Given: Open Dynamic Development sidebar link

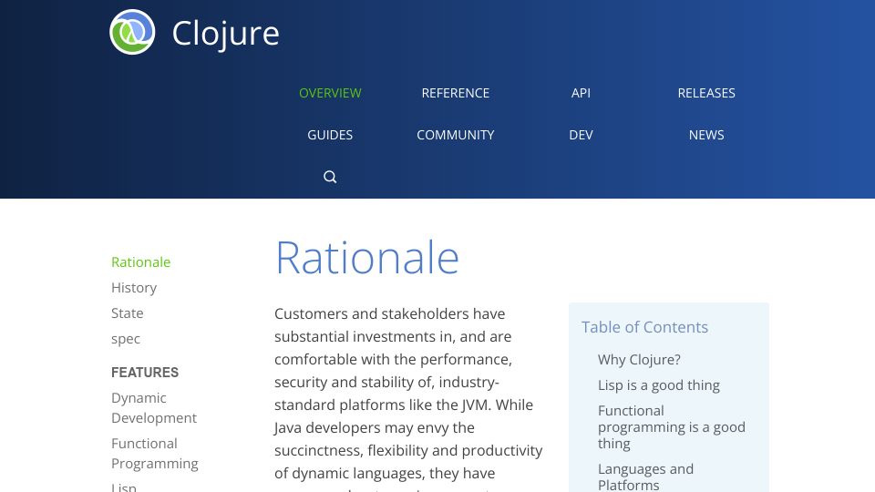Looking at the screenshot, I should click(x=154, y=408).
